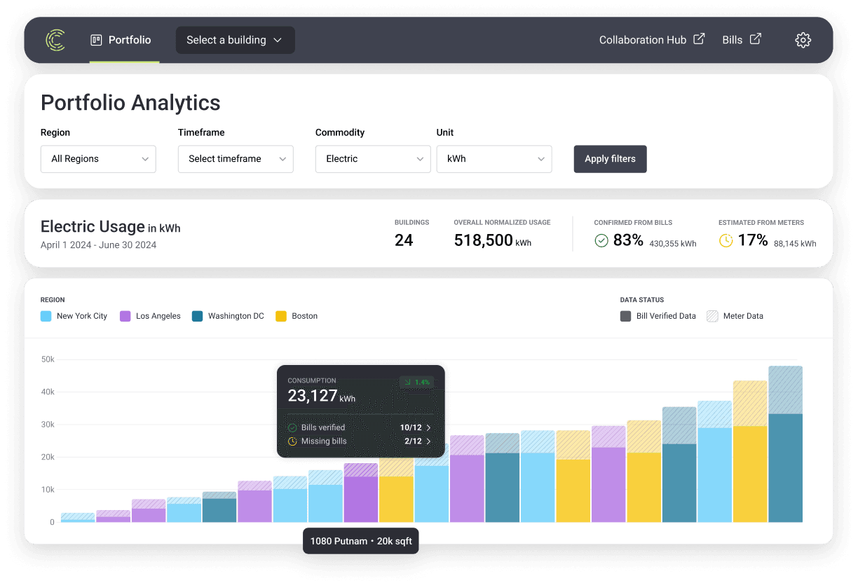This screenshot has height=585, width=858.
Task: Open Bills verified 10/12 tooltip row
Action: coord(360,427)
